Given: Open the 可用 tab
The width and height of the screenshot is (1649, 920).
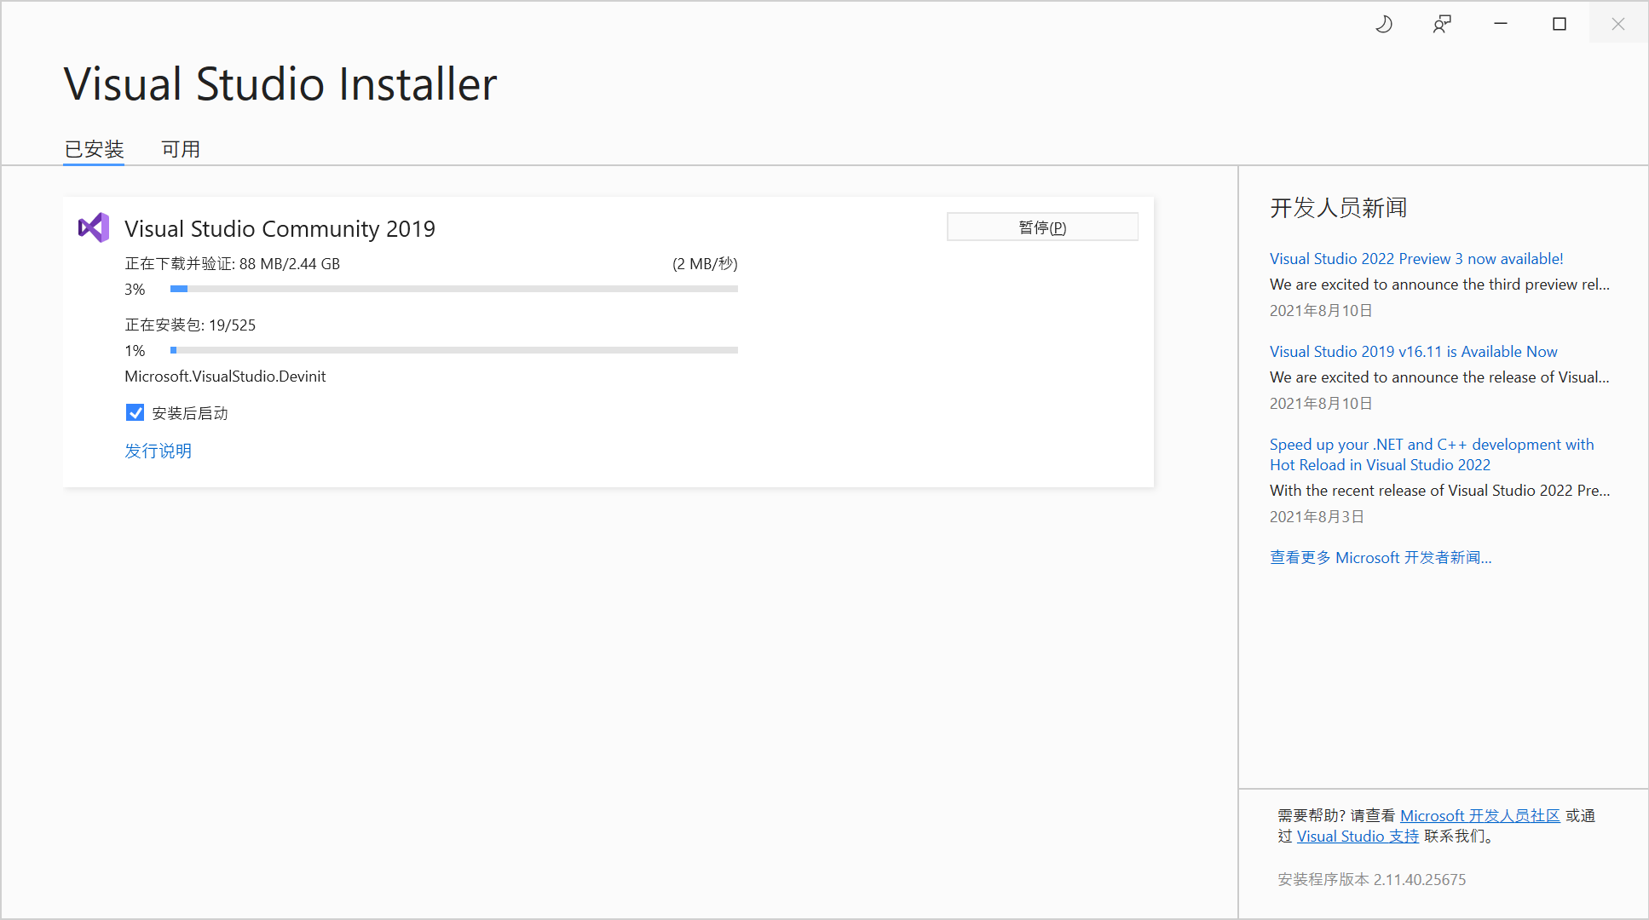Looking at the screenshot, I should pyautogui.click(x=181, y=149).
